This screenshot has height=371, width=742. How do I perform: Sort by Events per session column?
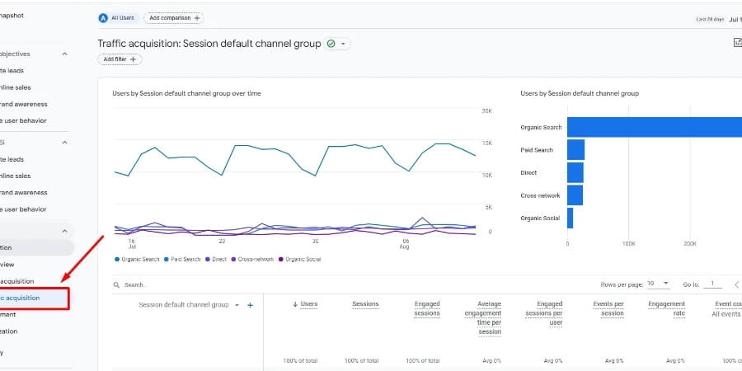point(608,308)
